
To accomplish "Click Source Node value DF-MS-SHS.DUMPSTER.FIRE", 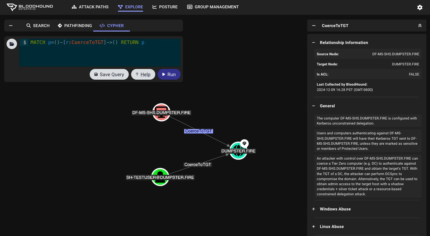I will (x=396, y=54).
